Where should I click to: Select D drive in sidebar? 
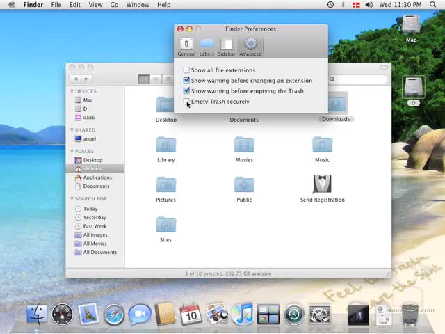[95, 109]
